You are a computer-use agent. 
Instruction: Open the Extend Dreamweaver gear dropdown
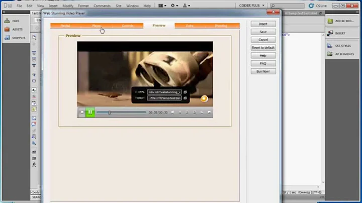174,6
